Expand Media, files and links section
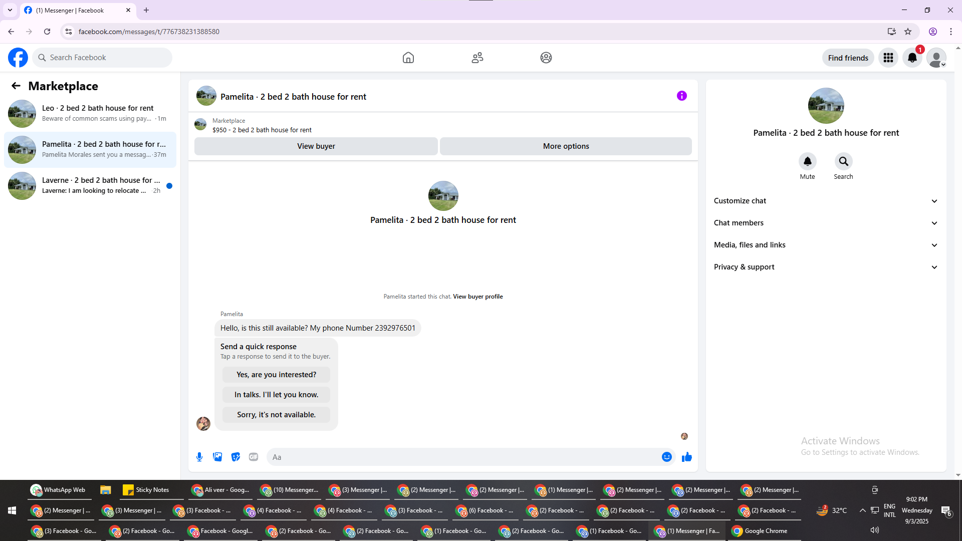The width and height of the screenshot is (962, 541). [826, 245]
